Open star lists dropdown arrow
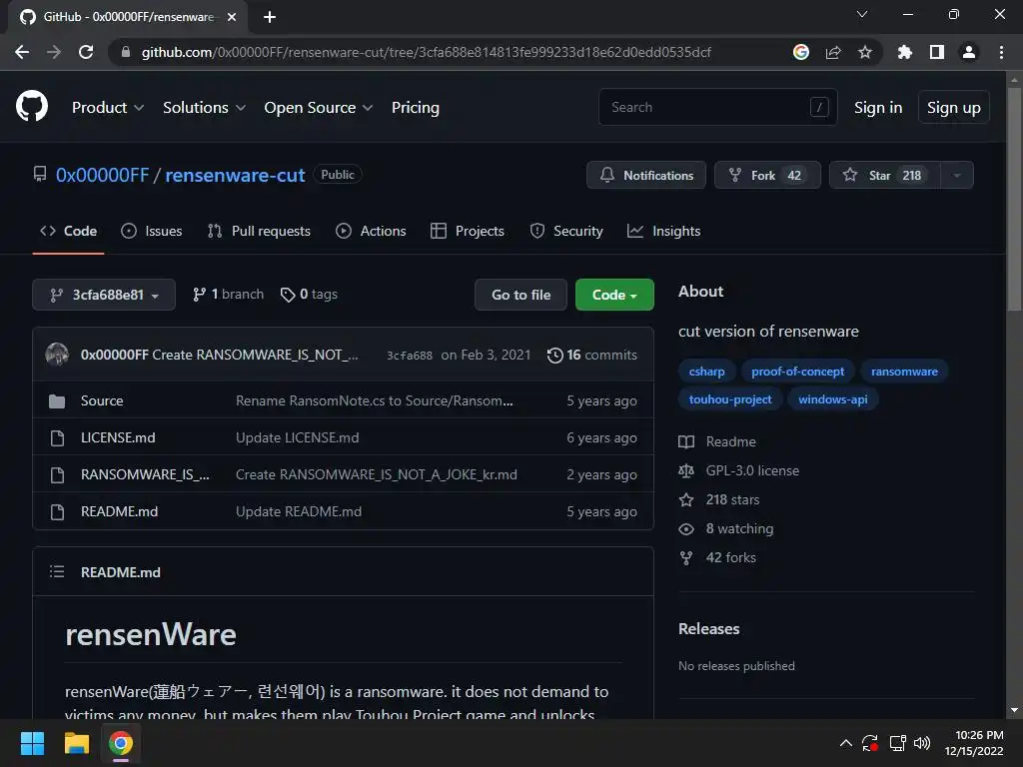Image resolution: width=1023 pixels, height=767 pixels. tap(957, 175)
